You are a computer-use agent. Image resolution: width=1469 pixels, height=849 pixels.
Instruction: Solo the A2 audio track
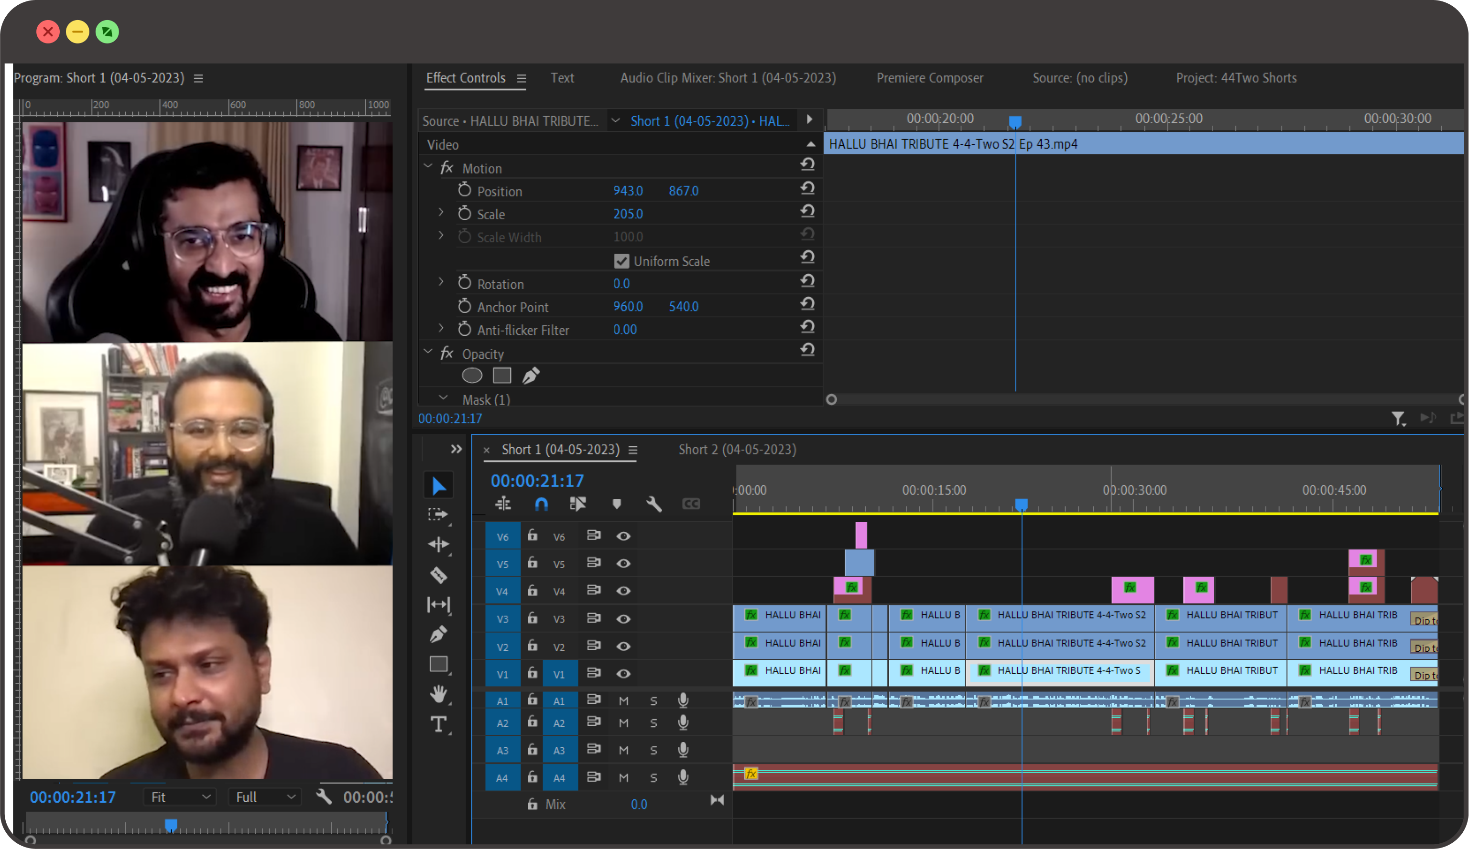pyautogui.click(x=653, y=723)
